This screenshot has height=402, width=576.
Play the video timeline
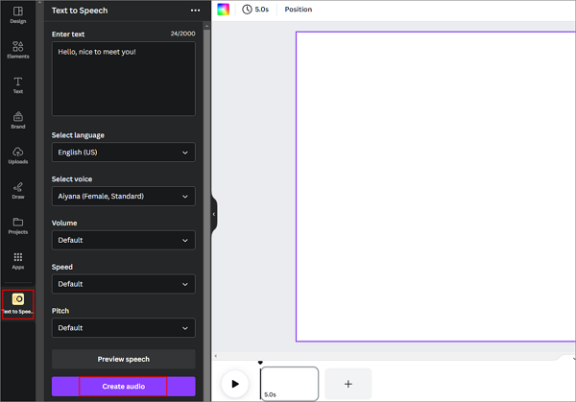235,384
